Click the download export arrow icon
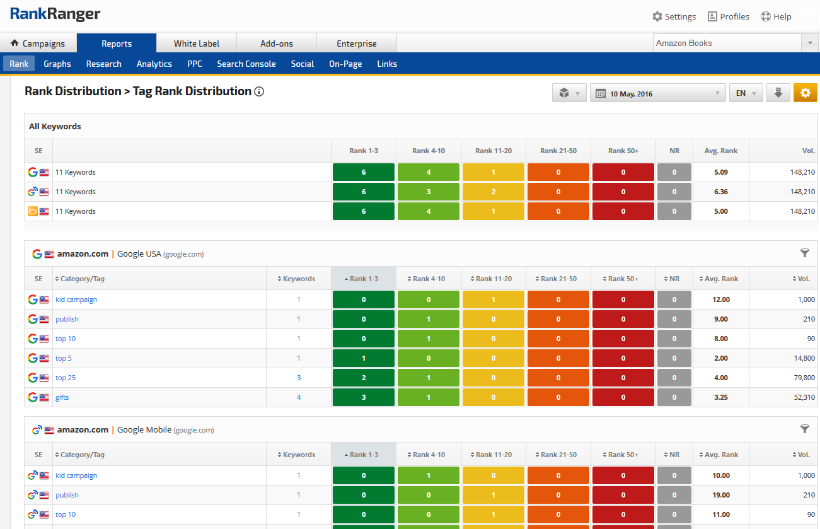Viewport: 820px width, 529px height. [778, 93]
